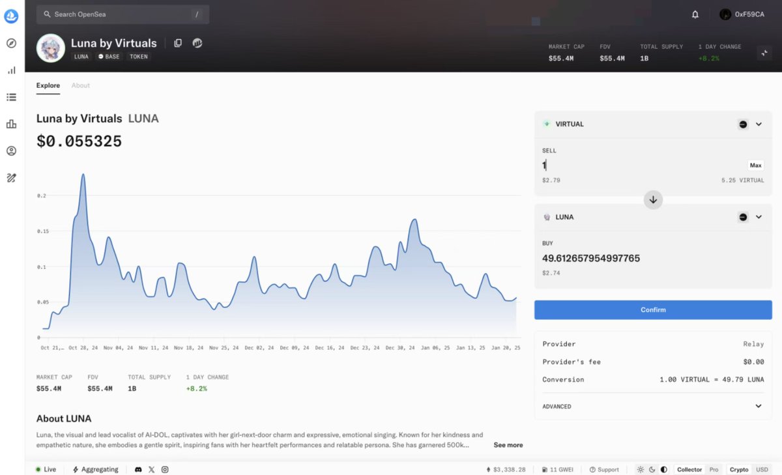Viewport: 782px width, 475px height.
Task: Click the Relay provider value
Action: (x=755, y=344)
